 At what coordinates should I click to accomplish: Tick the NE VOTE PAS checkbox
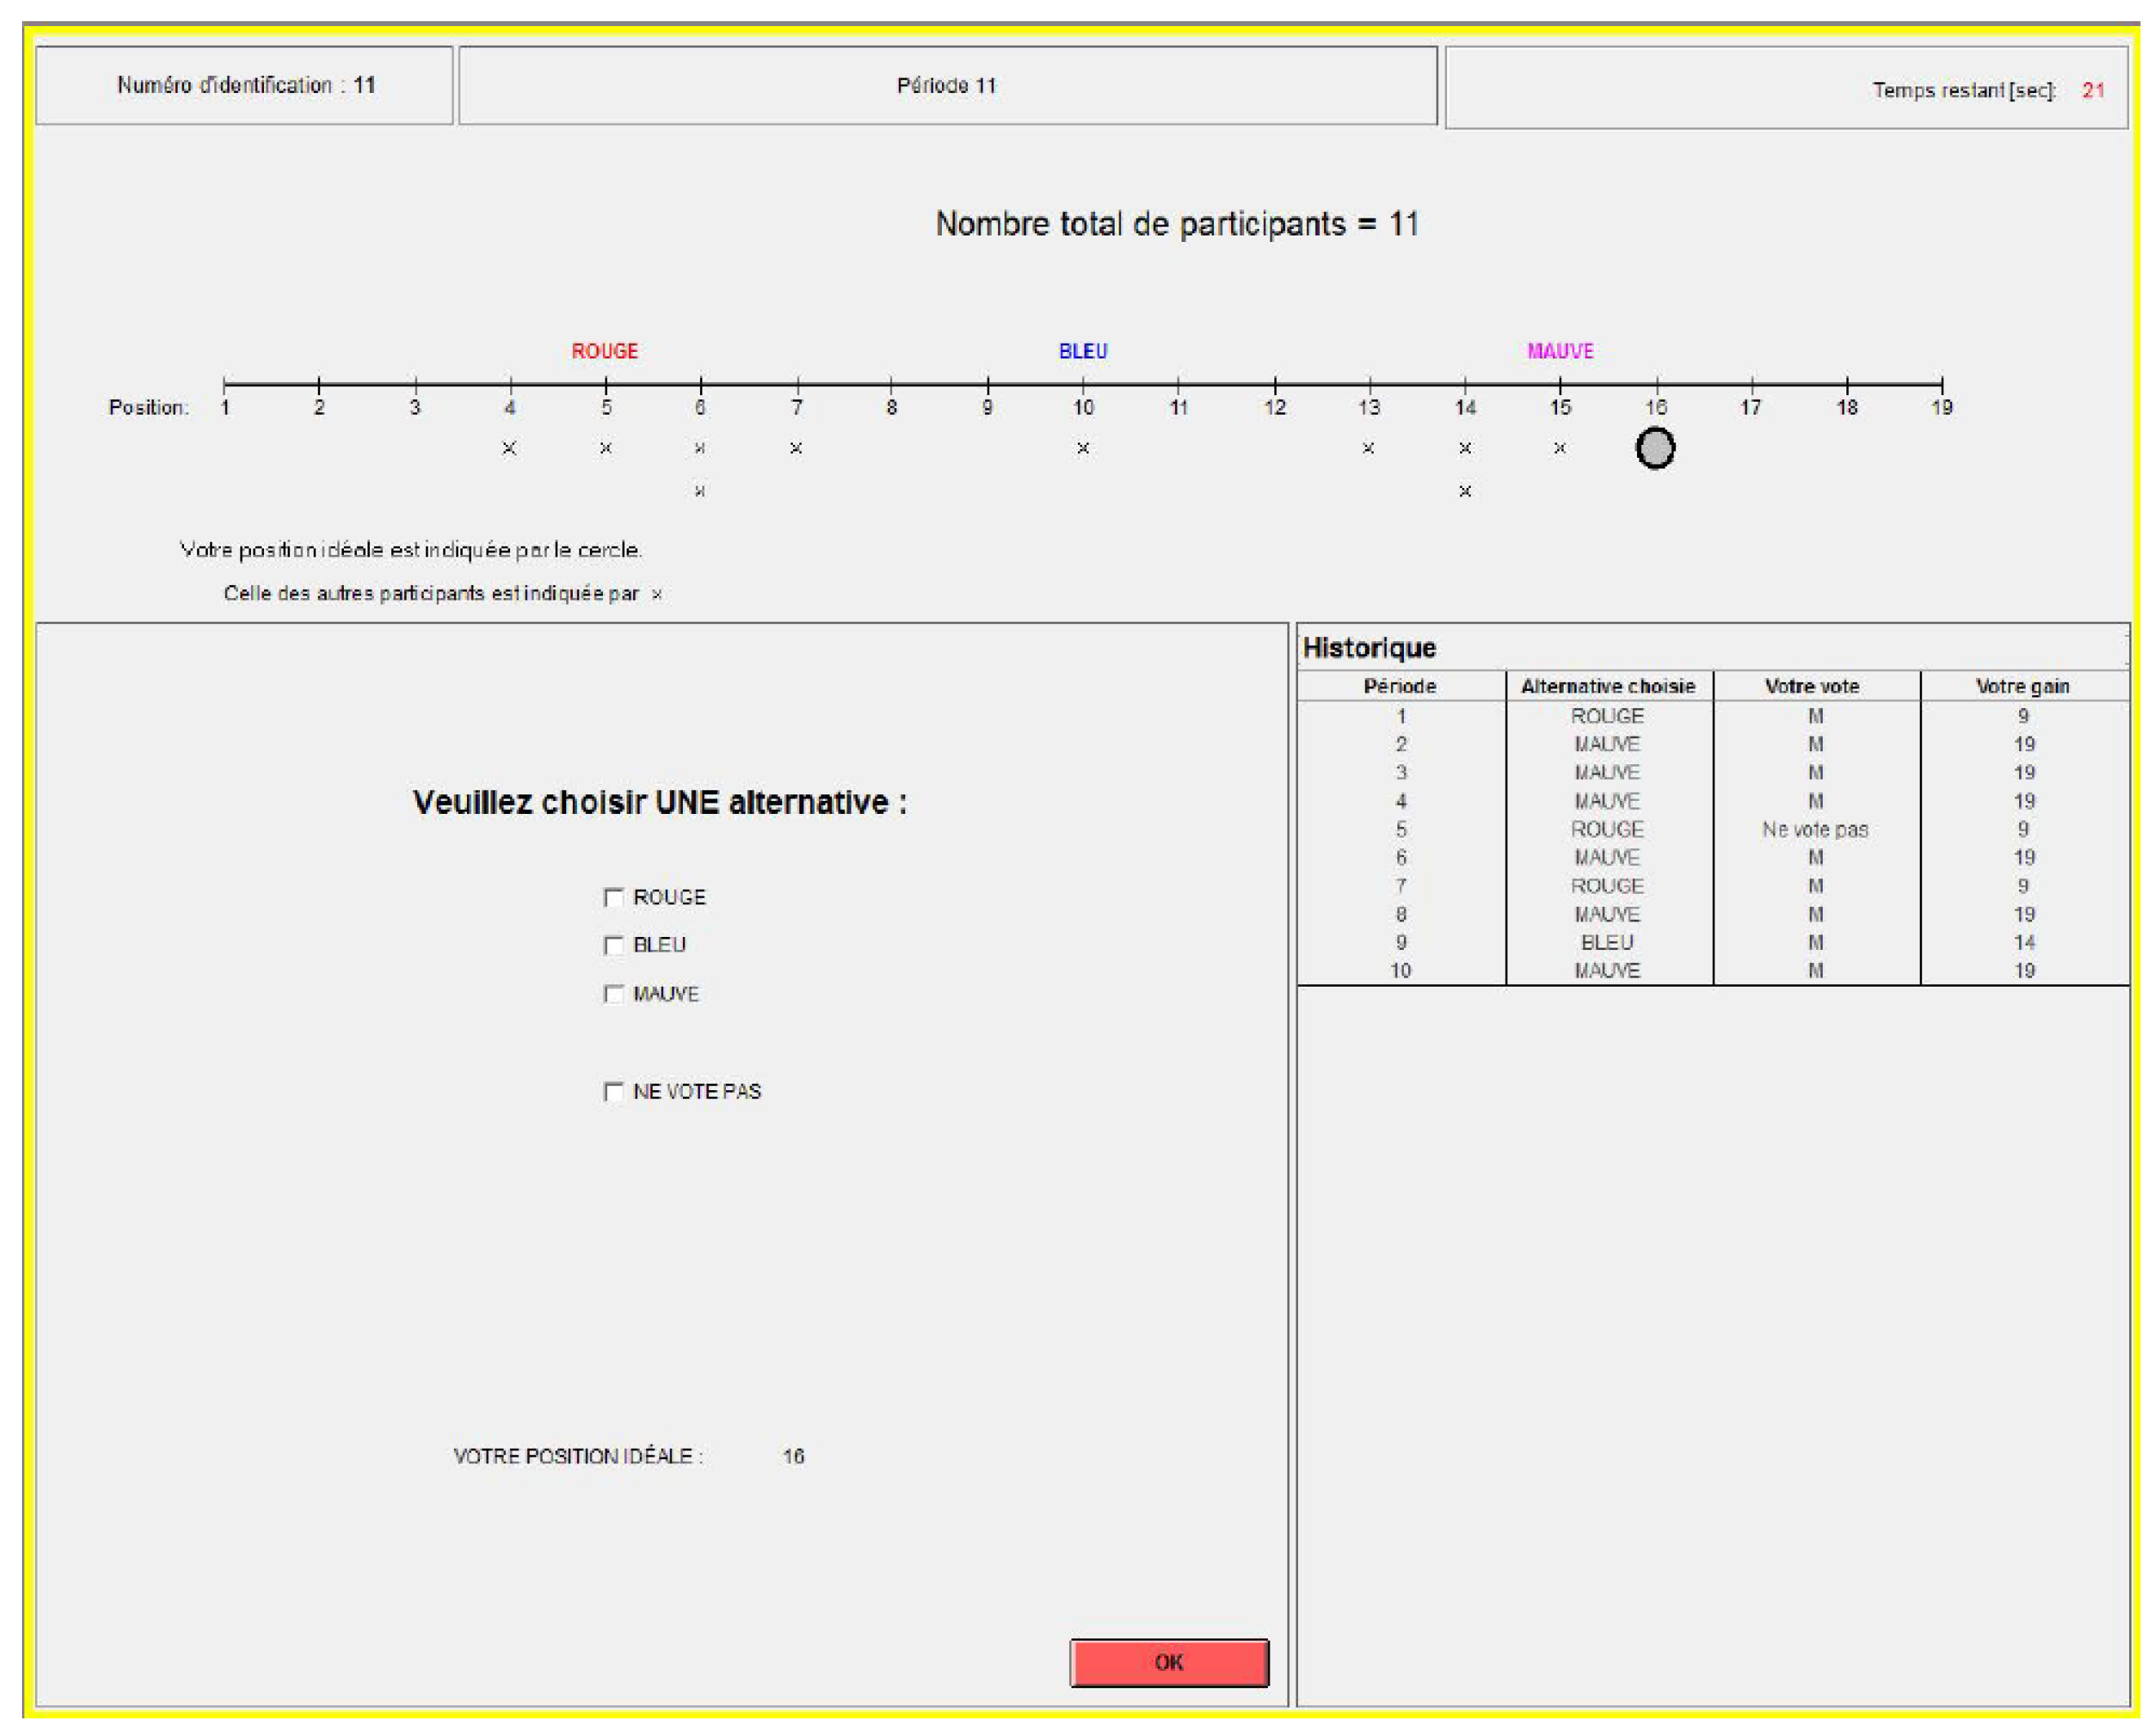[x=613, y=1091]
